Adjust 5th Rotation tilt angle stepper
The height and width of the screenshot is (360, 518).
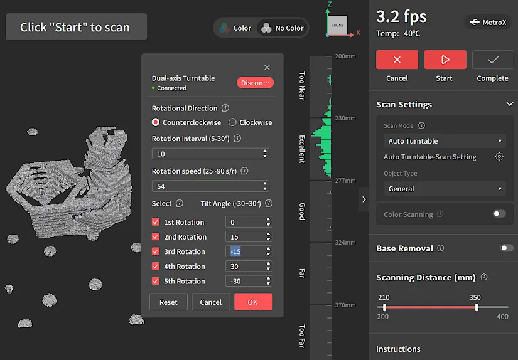(x=268, y=281)
